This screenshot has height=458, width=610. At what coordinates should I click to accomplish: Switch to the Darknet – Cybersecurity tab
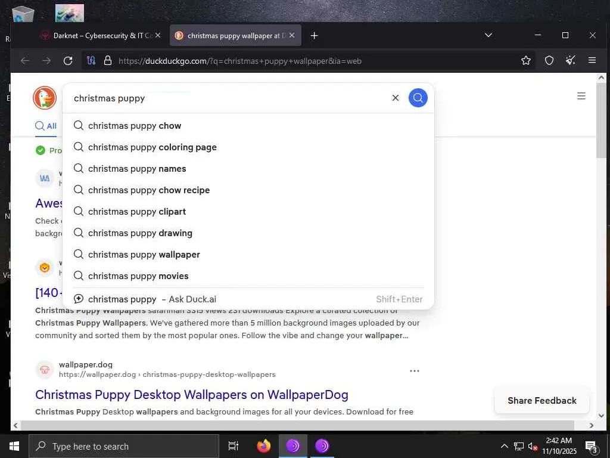pos(101,35)
